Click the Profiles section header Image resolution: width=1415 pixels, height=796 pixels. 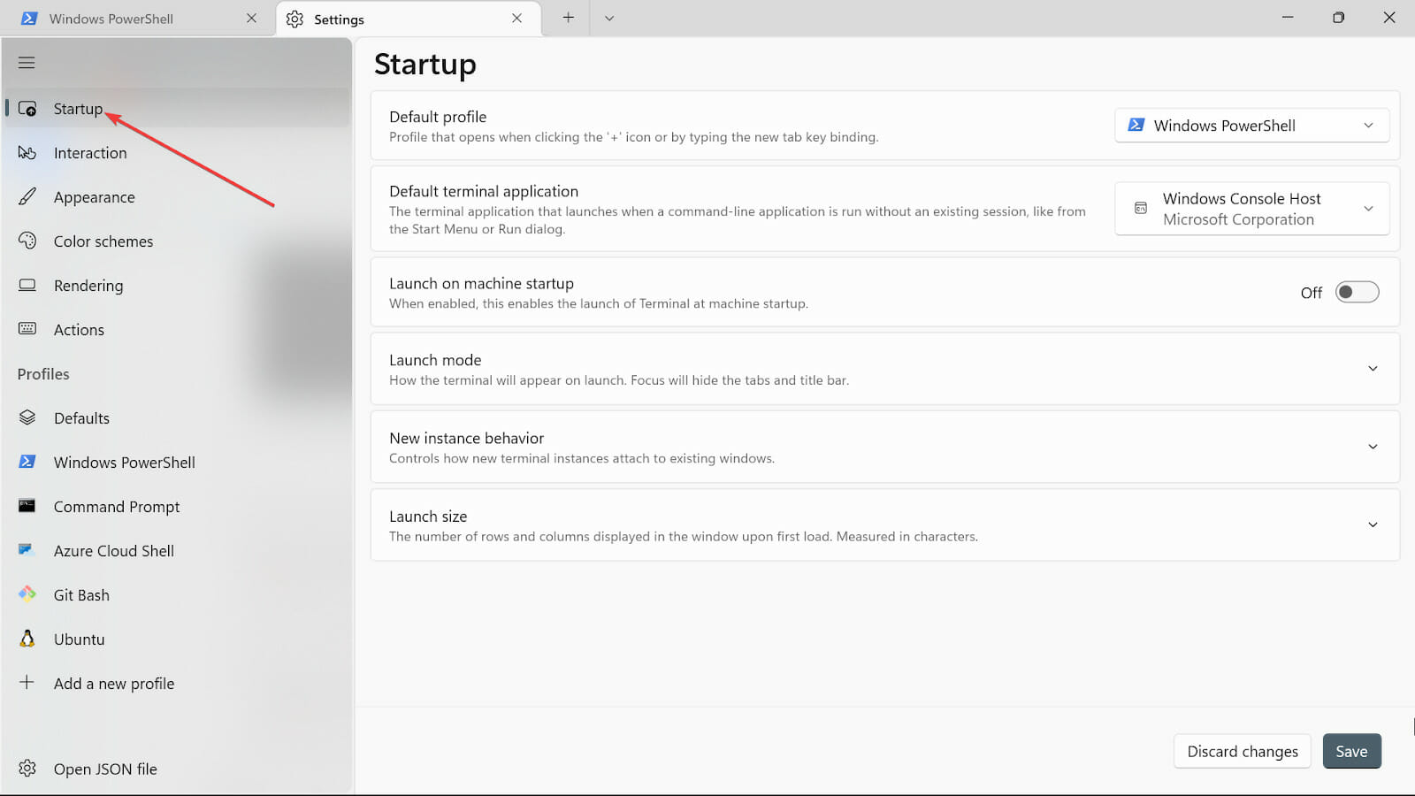pos(43,374)
